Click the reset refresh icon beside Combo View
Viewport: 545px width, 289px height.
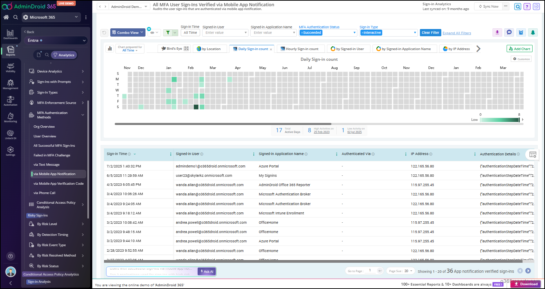click(x=104, y=33)
